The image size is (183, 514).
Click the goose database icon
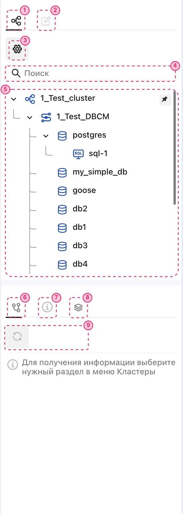62,191
